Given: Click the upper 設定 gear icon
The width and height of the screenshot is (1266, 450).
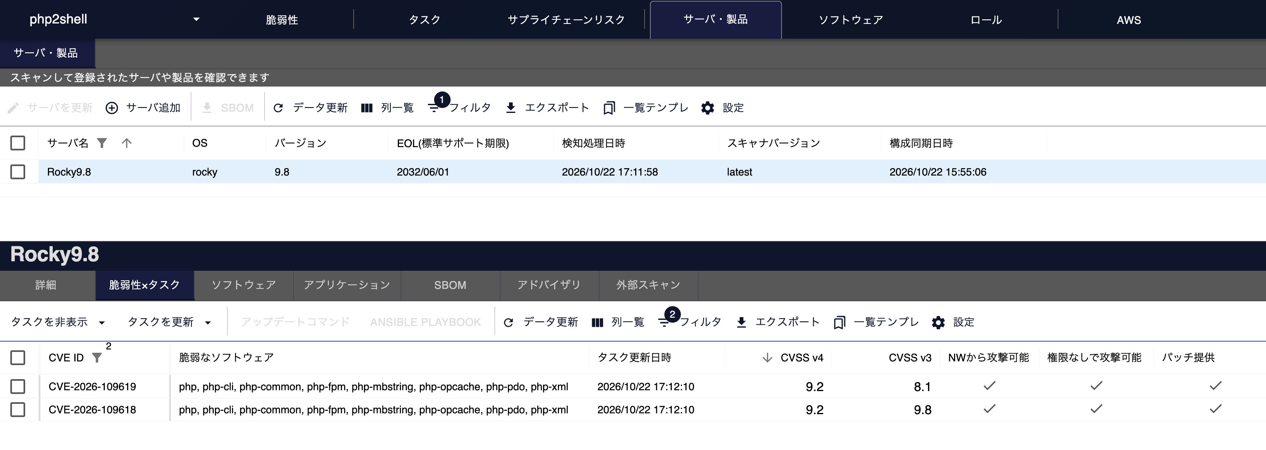Looking at the screenshot, I should (x=708, y=108).
